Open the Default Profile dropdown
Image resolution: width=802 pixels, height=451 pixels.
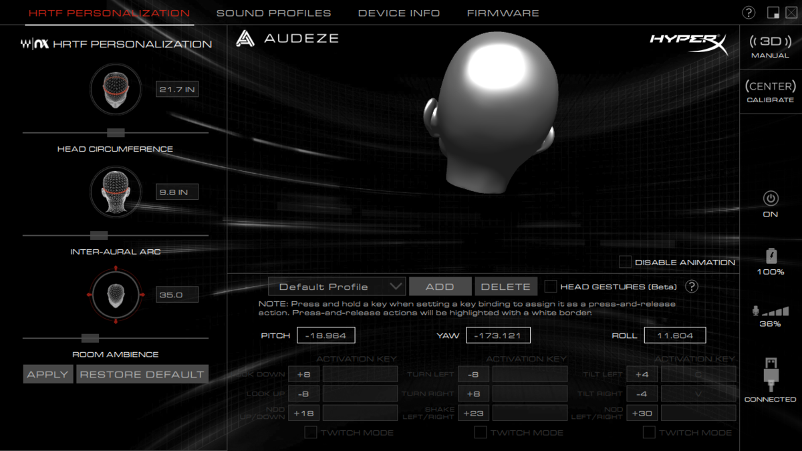pos(337,287)
